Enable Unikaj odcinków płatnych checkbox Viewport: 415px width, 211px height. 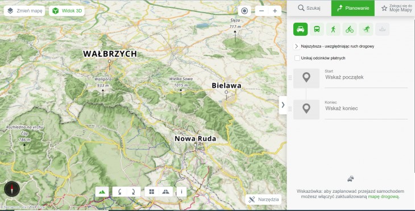point(297,58)
